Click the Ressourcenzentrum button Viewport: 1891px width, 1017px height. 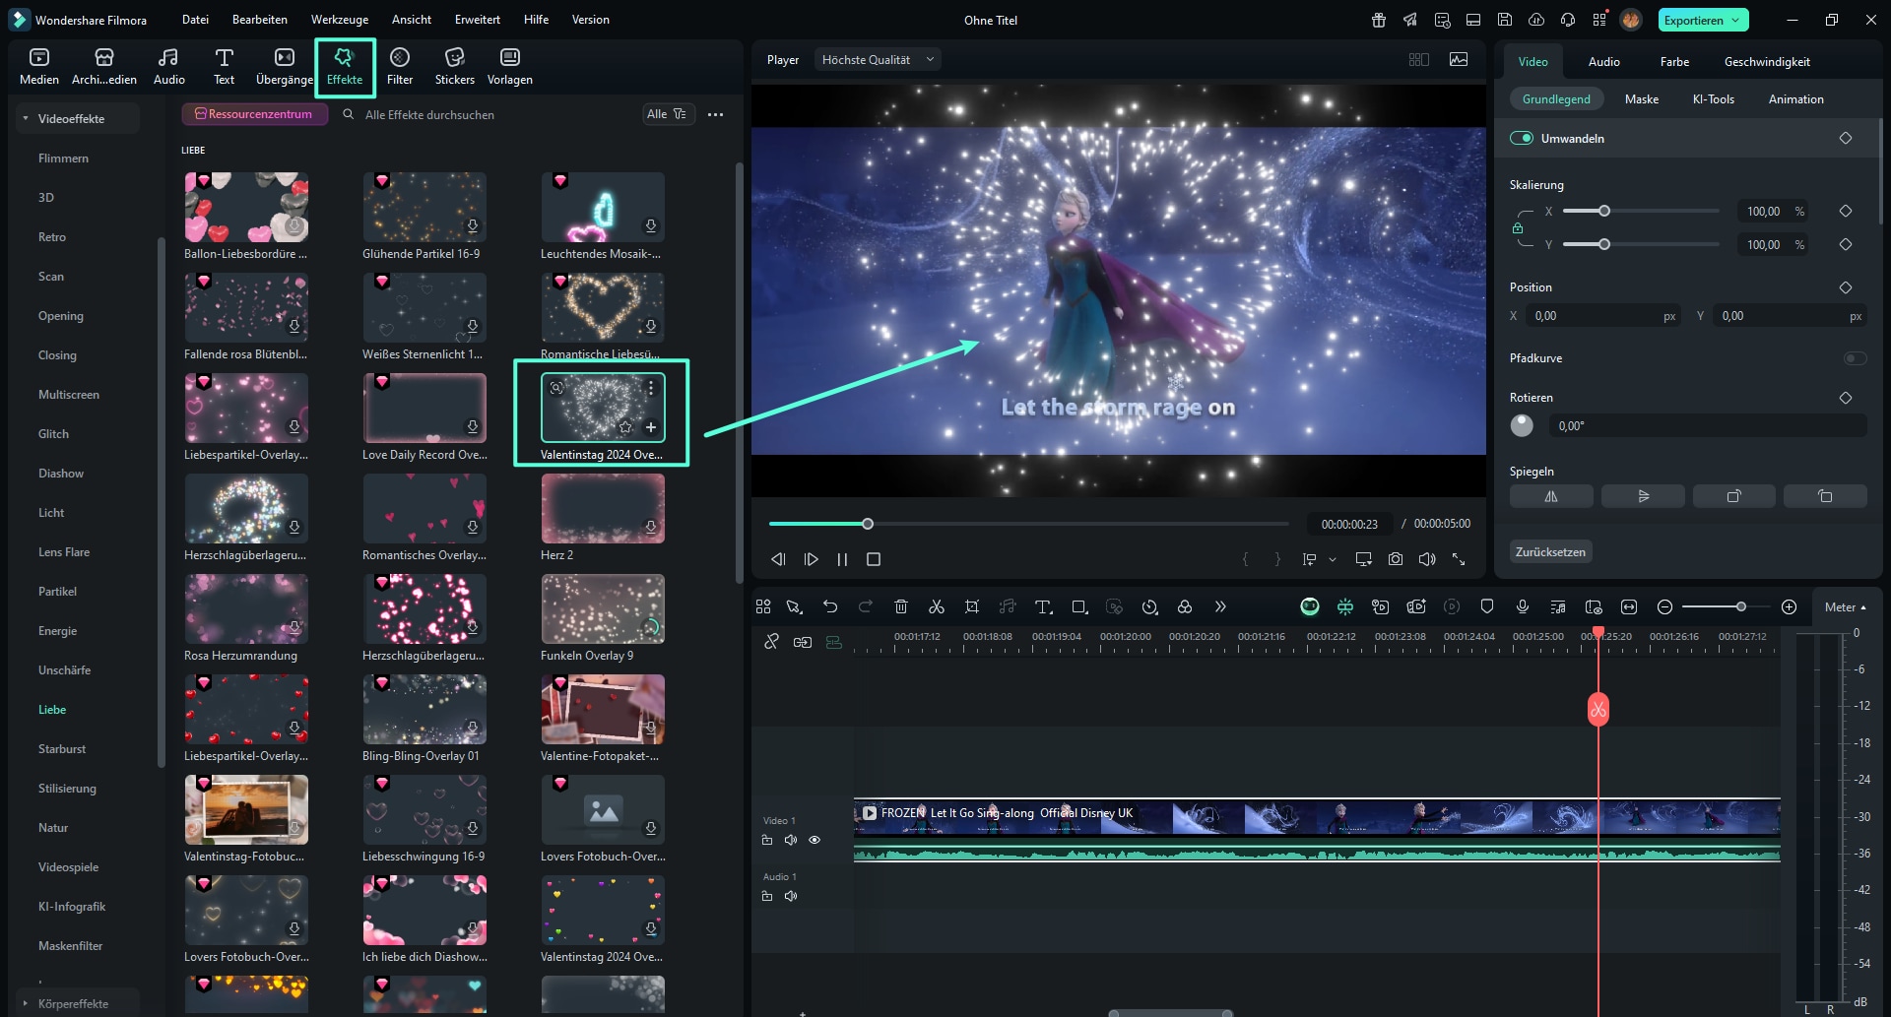click(x=254, y=114)
